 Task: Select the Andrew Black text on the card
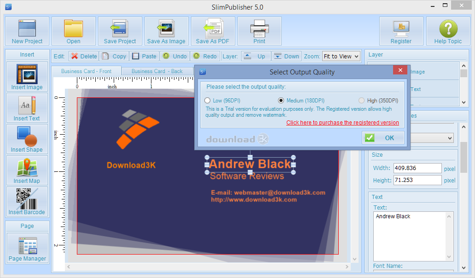[250, 164]
